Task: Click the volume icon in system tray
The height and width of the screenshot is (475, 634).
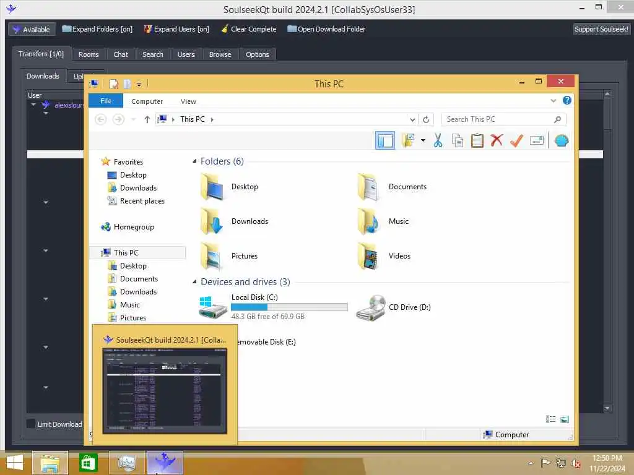Action: (575, 463)
